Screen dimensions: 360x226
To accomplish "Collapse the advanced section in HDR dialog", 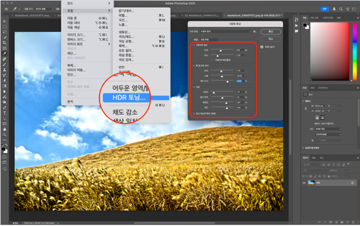I will (x=194, y=87).
